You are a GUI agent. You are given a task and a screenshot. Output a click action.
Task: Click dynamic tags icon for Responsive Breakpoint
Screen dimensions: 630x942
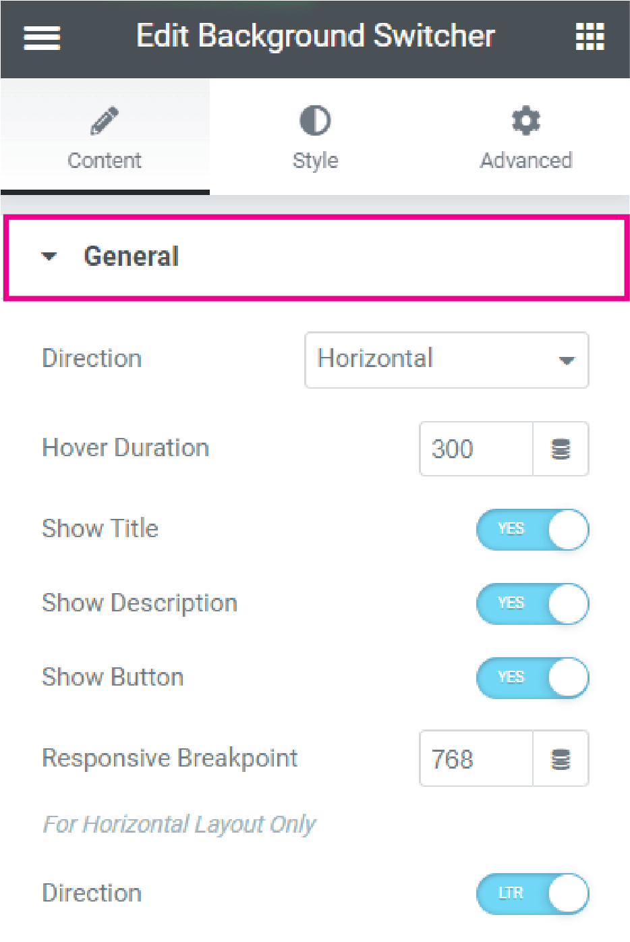[x=561, y=759]
